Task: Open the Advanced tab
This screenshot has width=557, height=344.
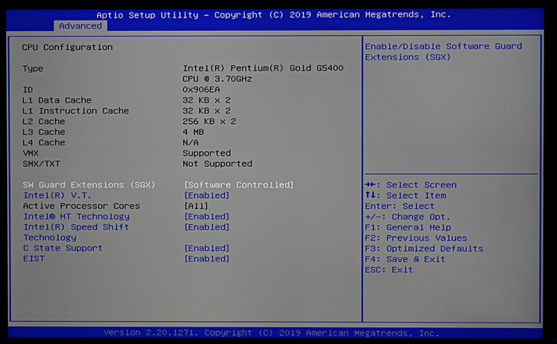Action: (x=80, y=26)
